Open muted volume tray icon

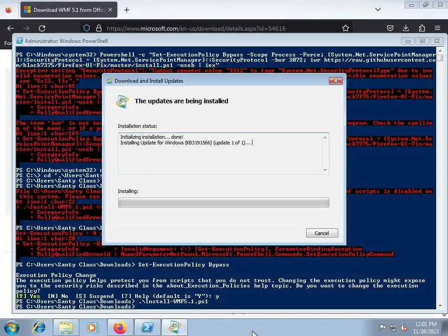click(404, 328)
